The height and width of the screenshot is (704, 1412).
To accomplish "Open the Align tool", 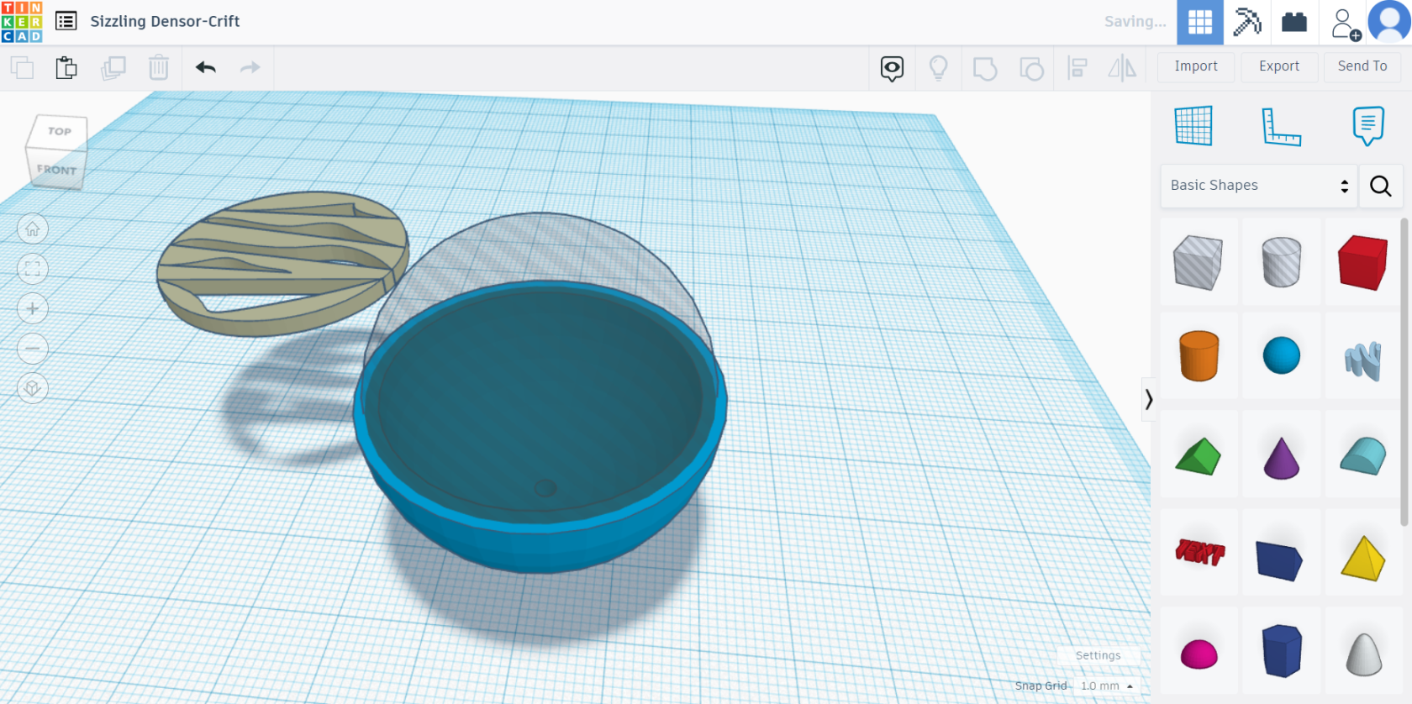I will pyautogui.click(x=1077, y=67).
